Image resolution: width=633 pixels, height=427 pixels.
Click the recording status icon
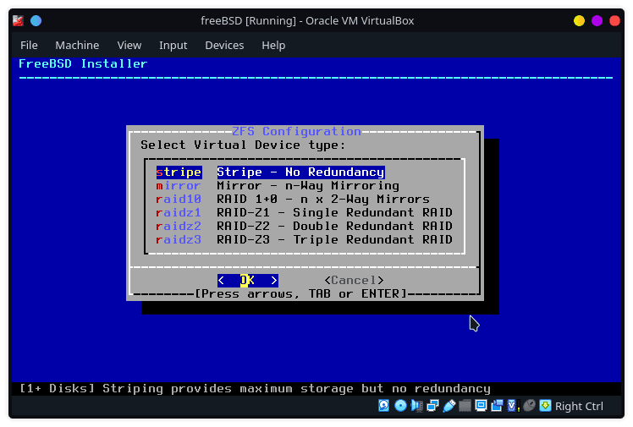coord(497,406)
